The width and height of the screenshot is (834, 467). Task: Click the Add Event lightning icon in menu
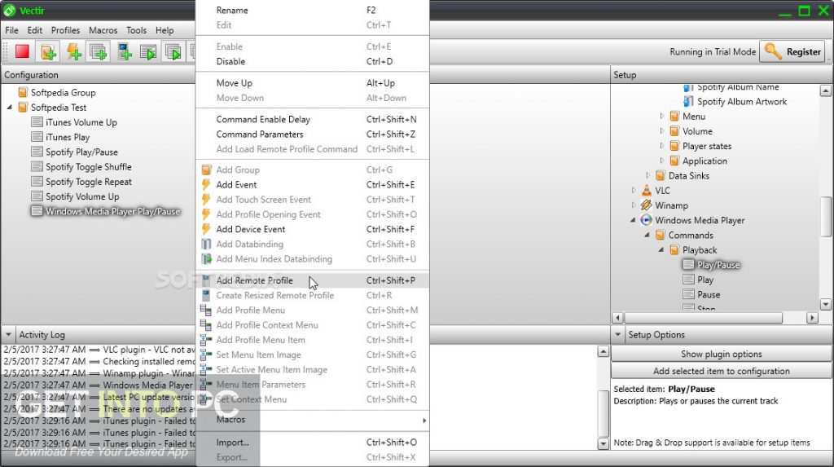206,185
